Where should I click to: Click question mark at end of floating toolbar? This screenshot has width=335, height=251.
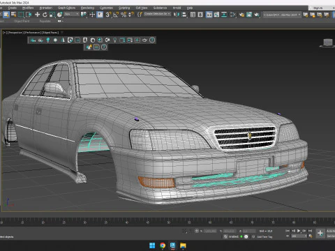[x=152, y=40]
